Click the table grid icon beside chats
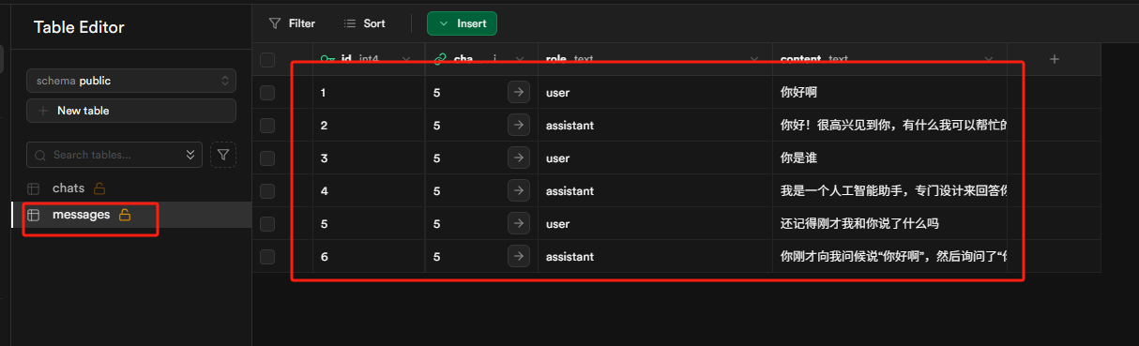This screenshot has width=1139, height=346. [x=34, y=188]
